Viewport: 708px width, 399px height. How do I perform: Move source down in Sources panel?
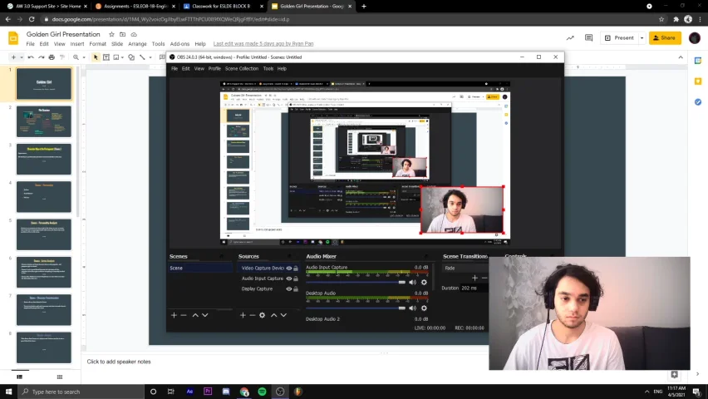point(283,315)
